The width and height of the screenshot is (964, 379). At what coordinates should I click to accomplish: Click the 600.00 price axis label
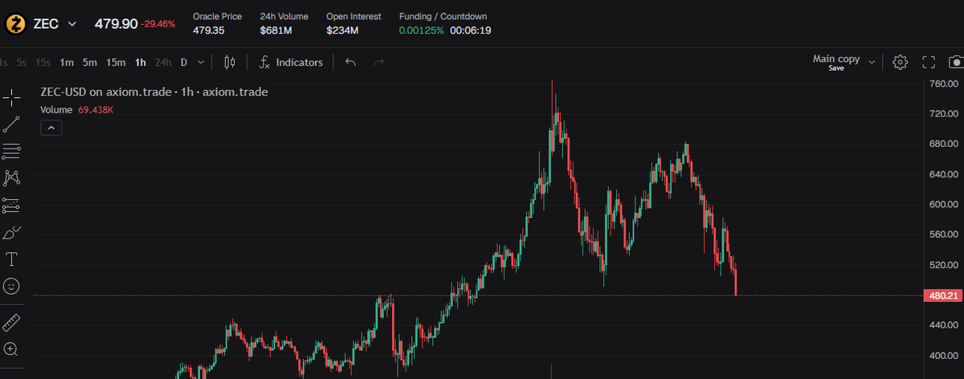945,204
